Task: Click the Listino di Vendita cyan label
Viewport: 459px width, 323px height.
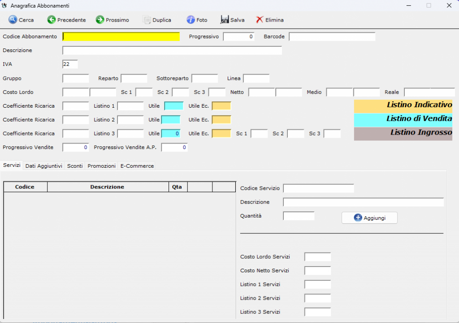Action: click(x=403, y=119)
